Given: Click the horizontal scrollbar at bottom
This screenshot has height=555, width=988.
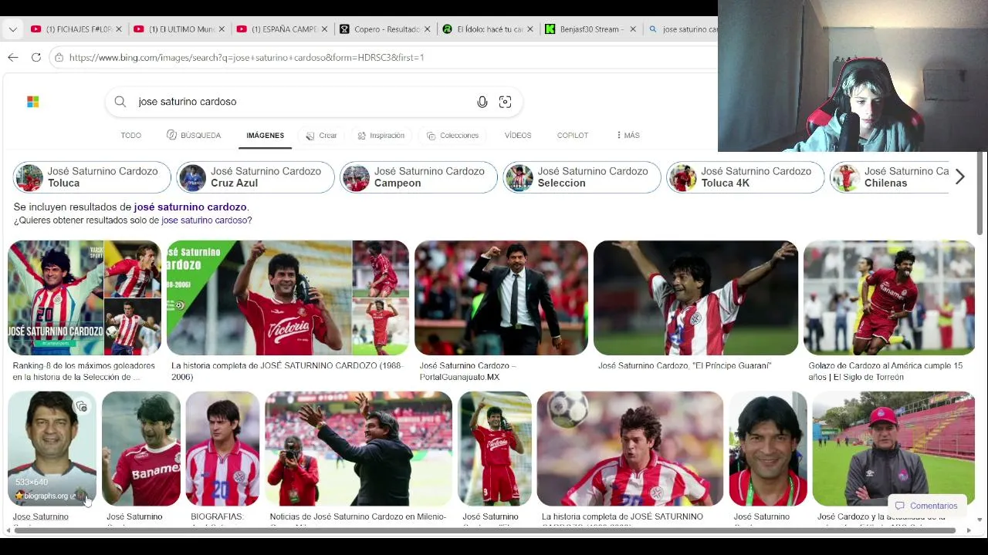Looking at the screenshot, I should [x=484, y=530].
